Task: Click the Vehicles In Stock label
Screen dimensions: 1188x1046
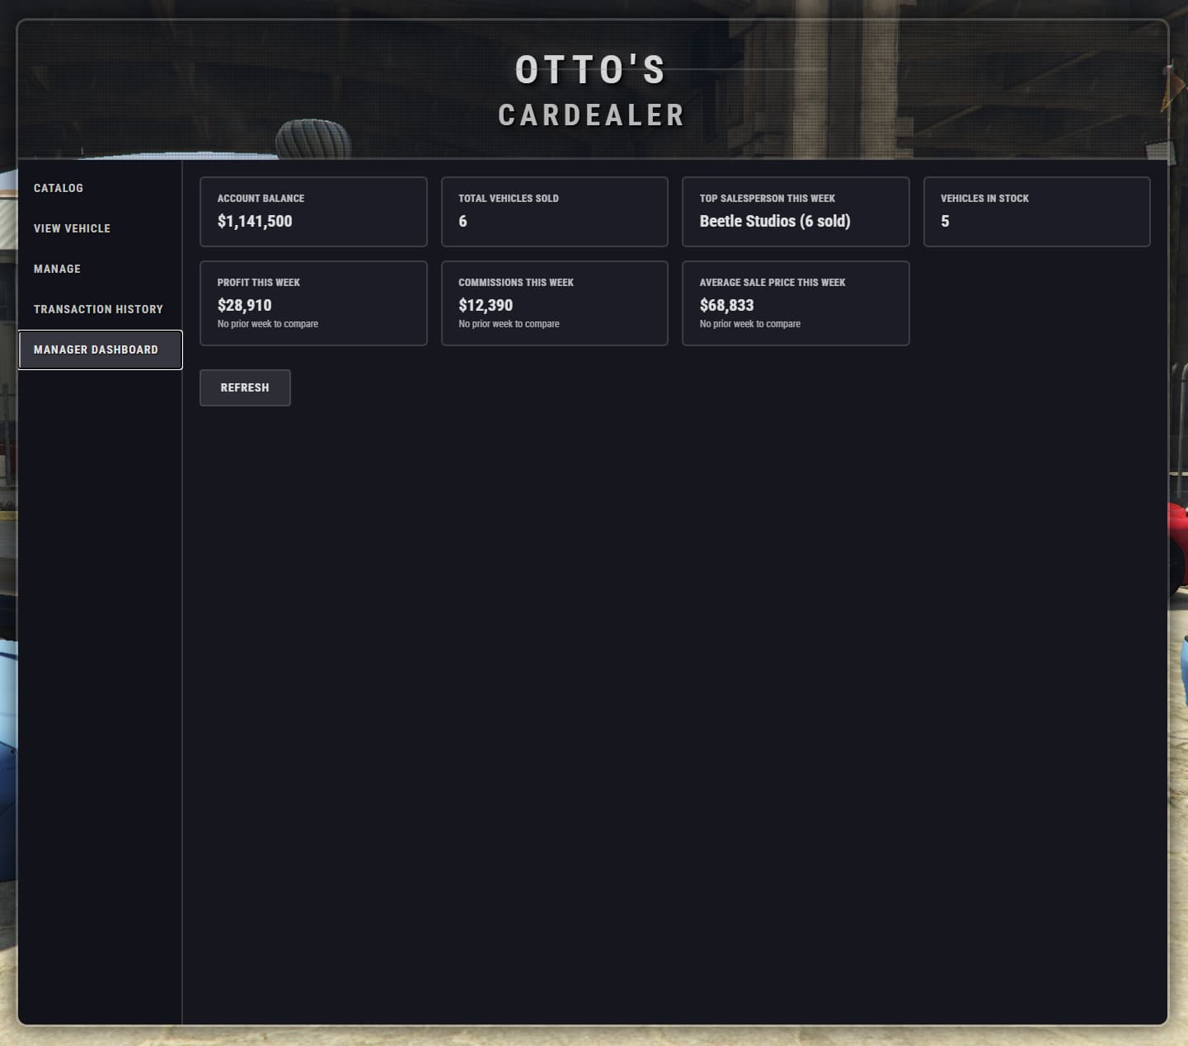Action: [x=984, y=199]
